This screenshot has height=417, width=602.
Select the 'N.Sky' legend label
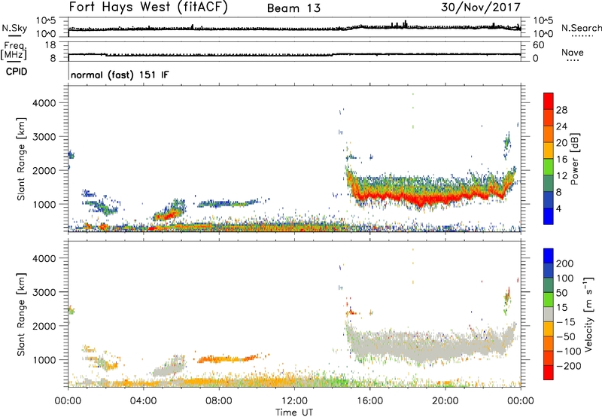pyautogui.click(x=14, y=28)
